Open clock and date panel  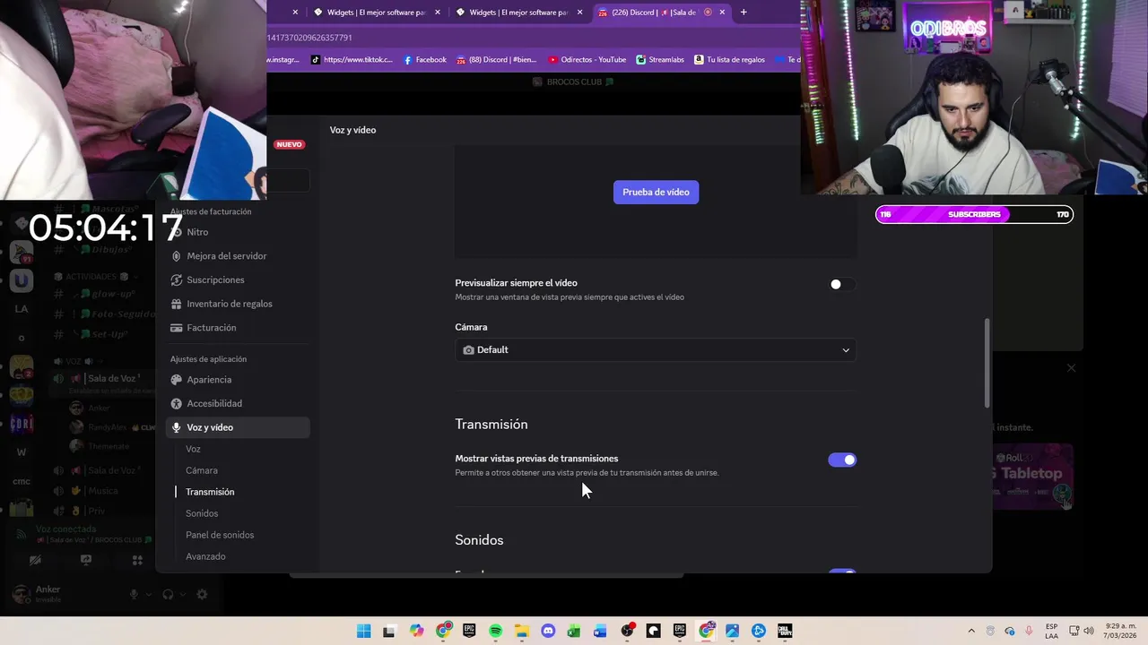point(1121,631)
